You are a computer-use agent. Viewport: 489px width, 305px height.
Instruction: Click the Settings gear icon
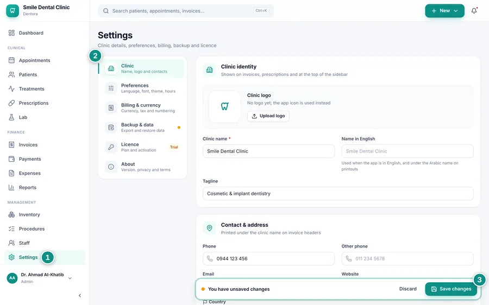[11, 257]
